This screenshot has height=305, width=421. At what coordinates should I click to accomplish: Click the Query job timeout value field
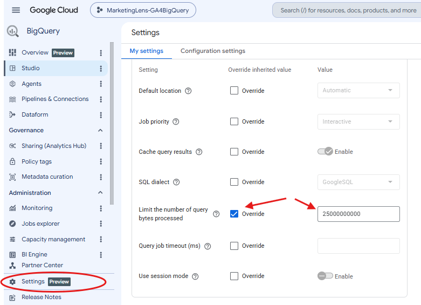(x=358, y=246)
